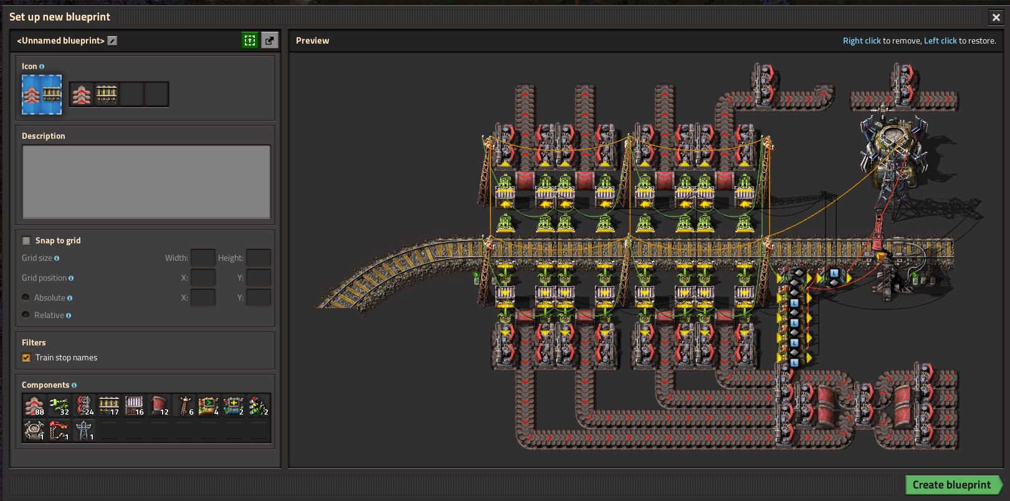Click the blue blueprint icon preview
Screen dimensions: 1010x501
click(x=42, y=95)
